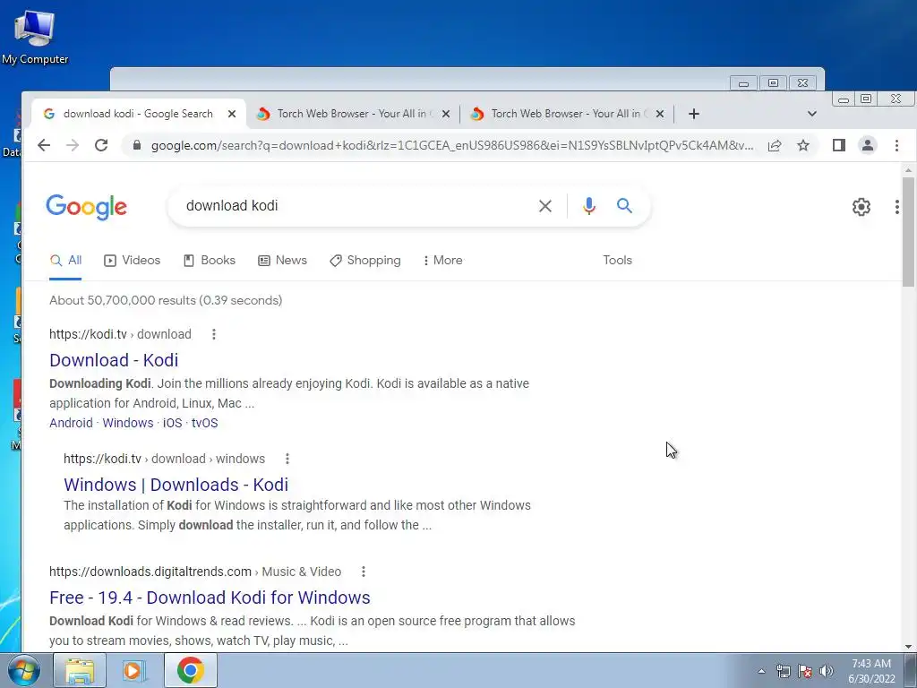Open the Windows Start menu
The height and width of the screenshot is (688, 917).
click(x=24, y=670)
